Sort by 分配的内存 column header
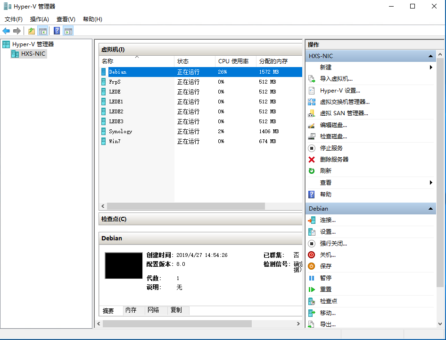The height and width of the screenshot is (340, 446). point(279,61)
